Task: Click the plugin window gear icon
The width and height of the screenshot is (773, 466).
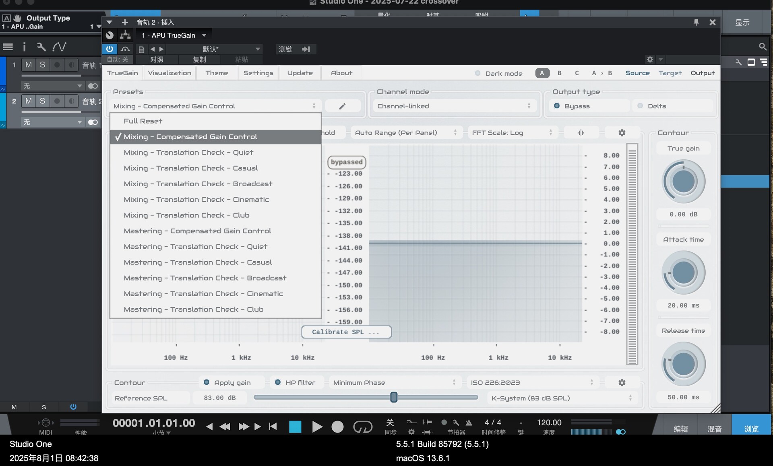Action: pyautogui.click(x=650, y=60)
